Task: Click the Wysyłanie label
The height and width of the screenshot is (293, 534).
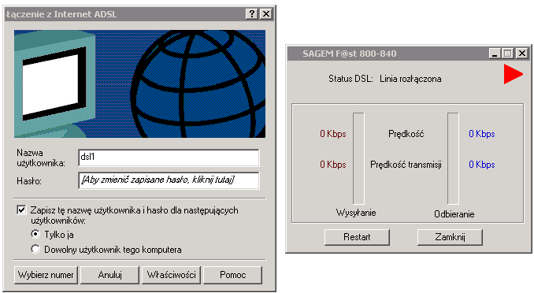Action: 356,213
